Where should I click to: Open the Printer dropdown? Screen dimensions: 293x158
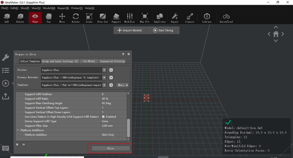click(104, 70)
